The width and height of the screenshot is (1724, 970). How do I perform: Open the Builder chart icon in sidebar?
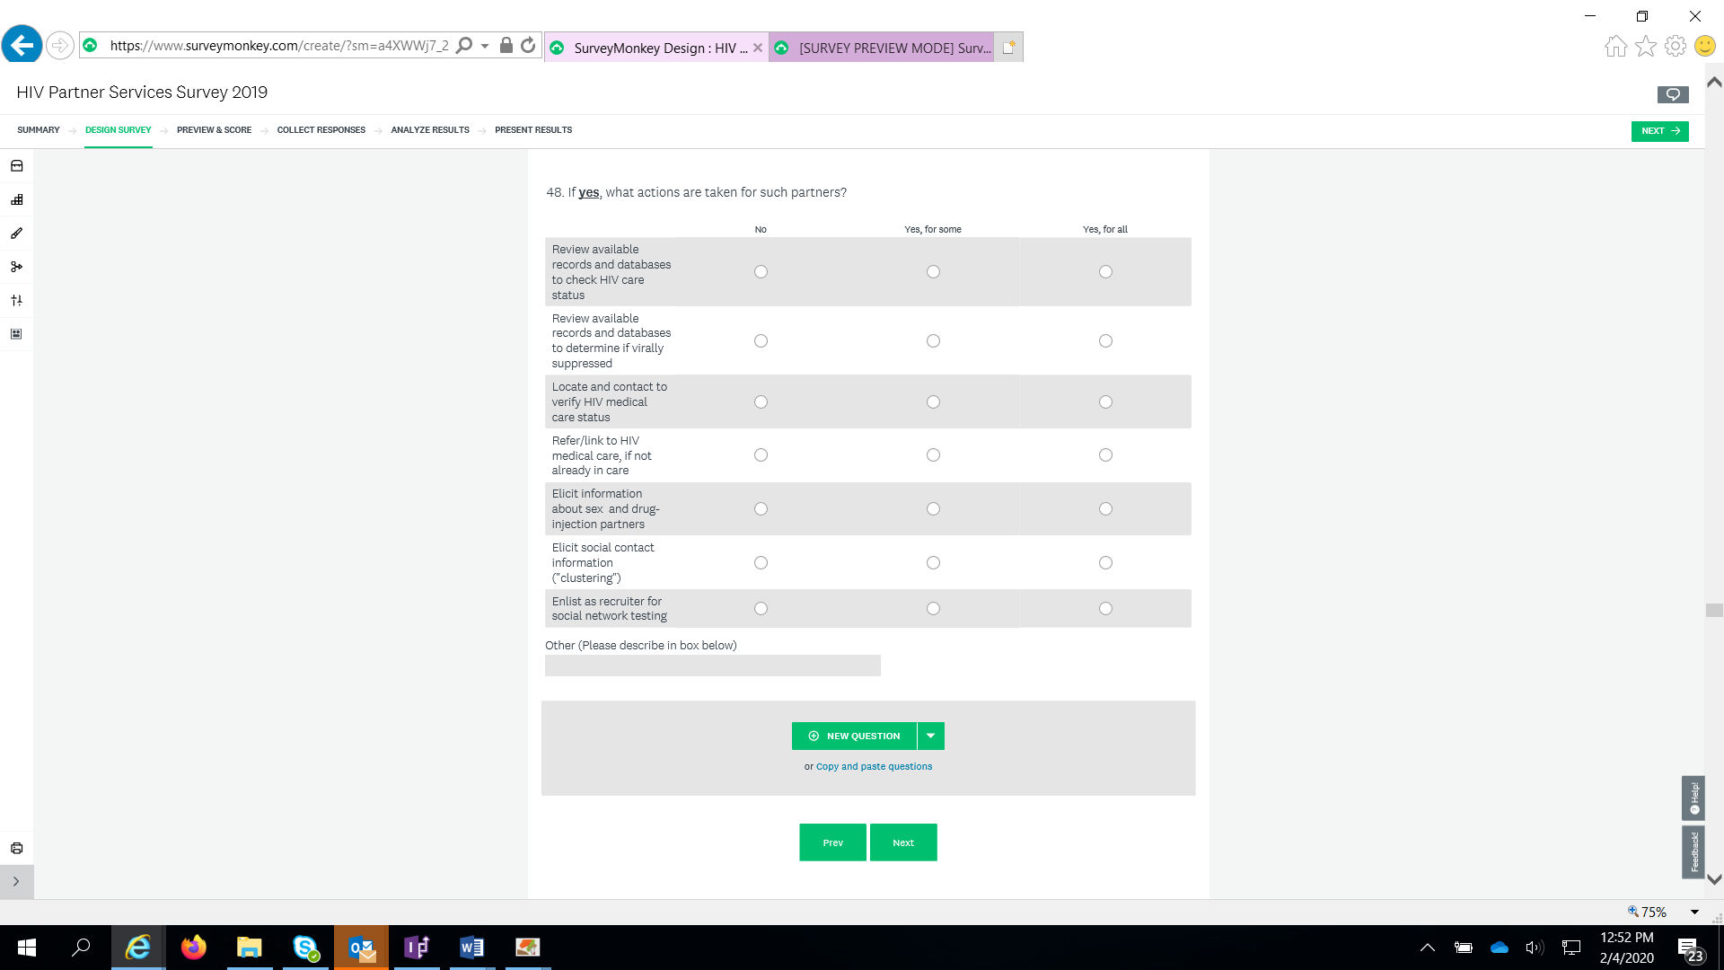coord(16,199)
